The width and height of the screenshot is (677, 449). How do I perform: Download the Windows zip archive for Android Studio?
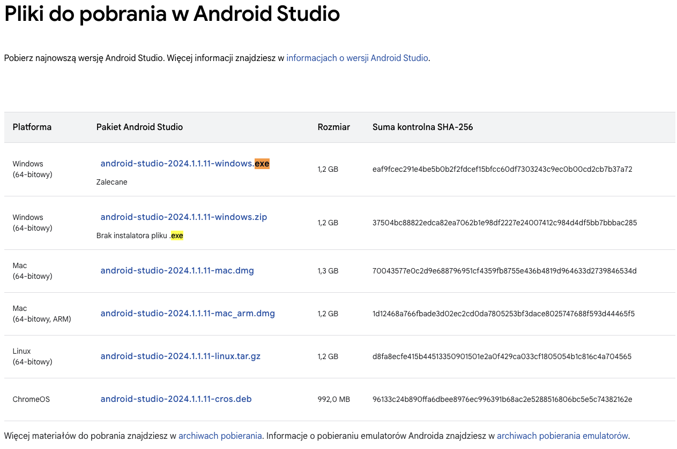pos(184,217)
